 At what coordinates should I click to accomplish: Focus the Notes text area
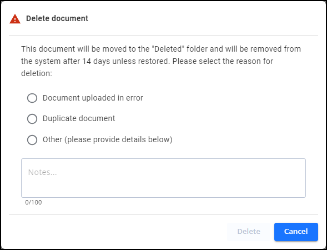pos(163,178)
